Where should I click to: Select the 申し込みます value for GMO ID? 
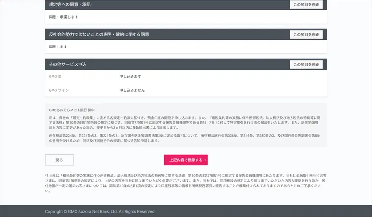130,77
